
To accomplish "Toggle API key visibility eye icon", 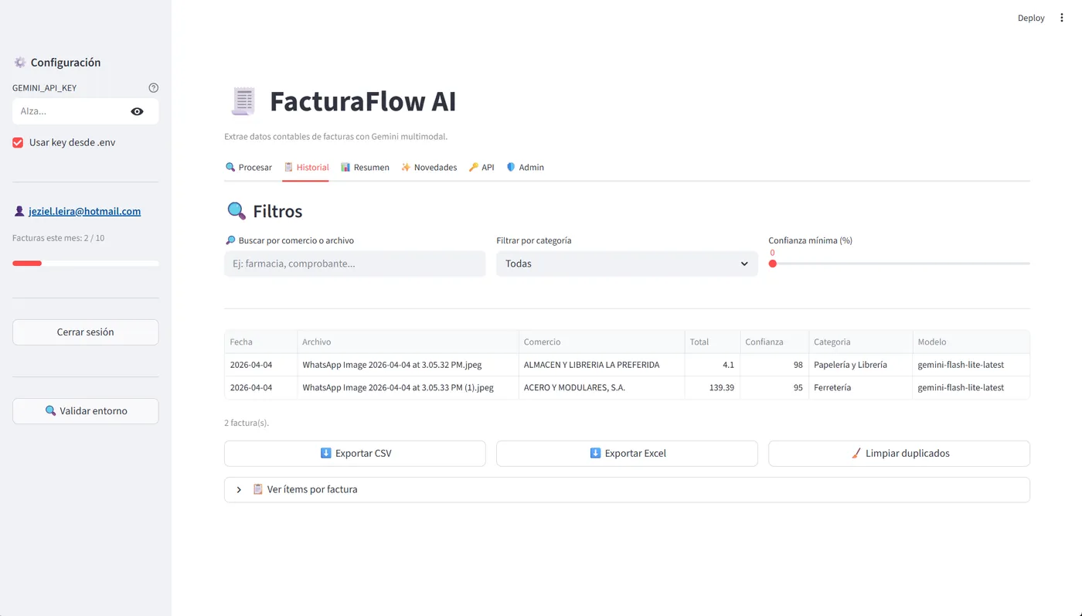I will tap(137, 111).
